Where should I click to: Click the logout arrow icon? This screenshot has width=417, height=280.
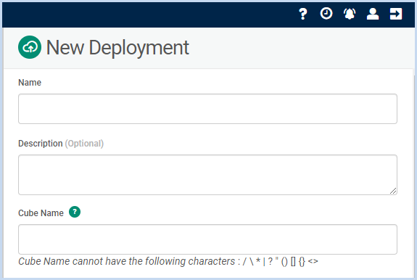point(396,14)
